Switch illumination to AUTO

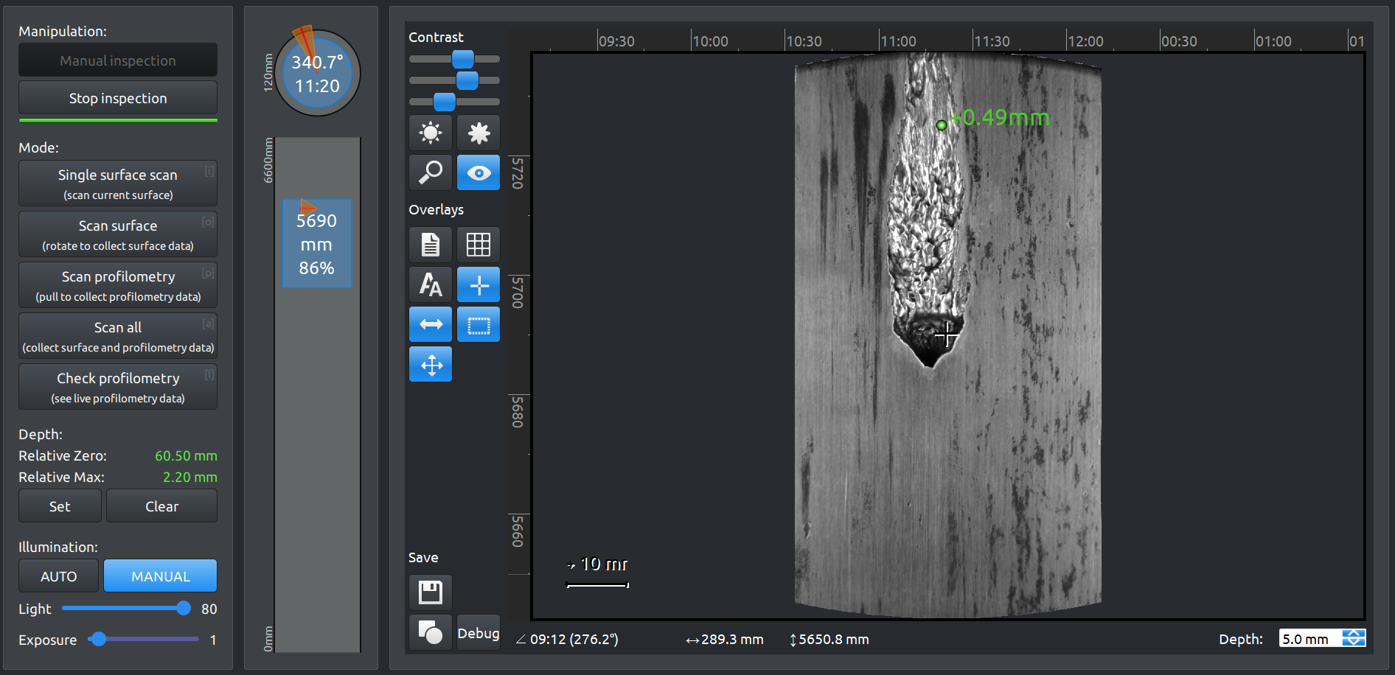[59, 576]
